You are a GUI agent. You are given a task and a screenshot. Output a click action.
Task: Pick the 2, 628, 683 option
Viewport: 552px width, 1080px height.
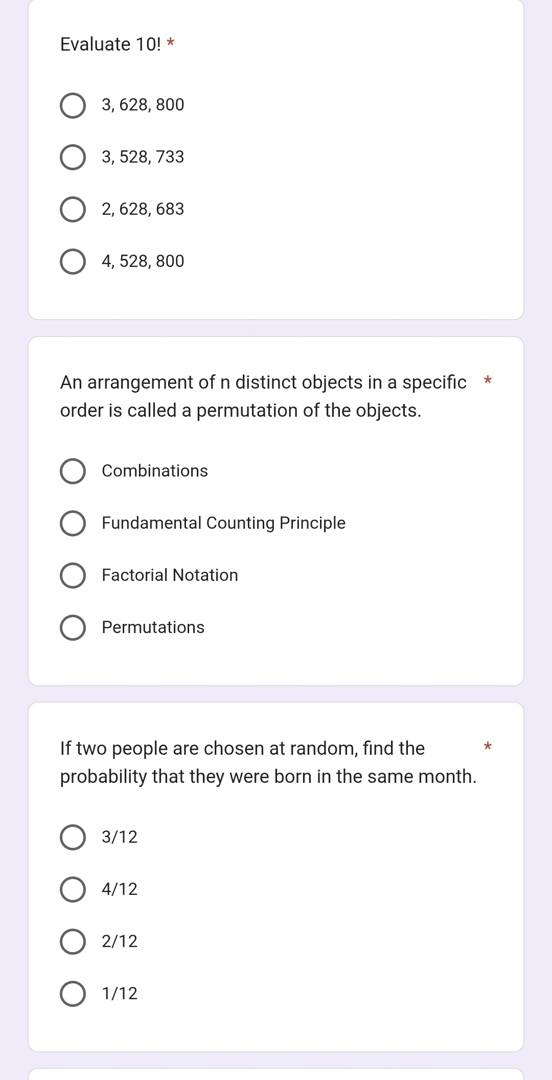coord(73,210)
